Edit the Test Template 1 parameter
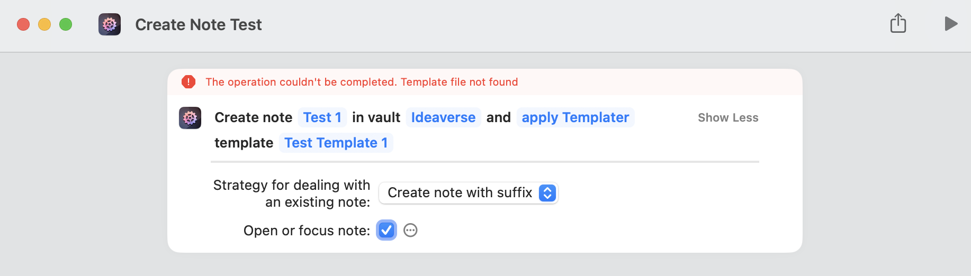This screenshot has width=971, height=276. tap(336, 143)
